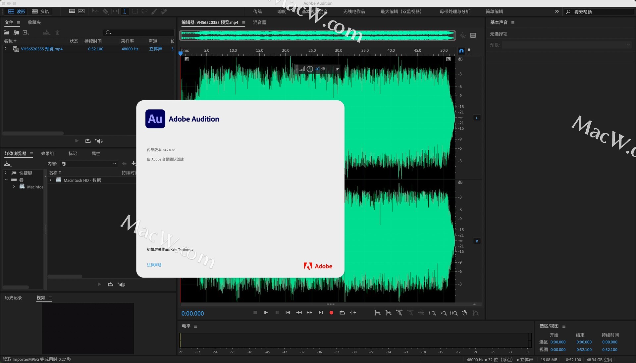Click the 响度 workspace
Image resolution: width=636 pixels, height=363 pixels.
click(x=282, y=11)
